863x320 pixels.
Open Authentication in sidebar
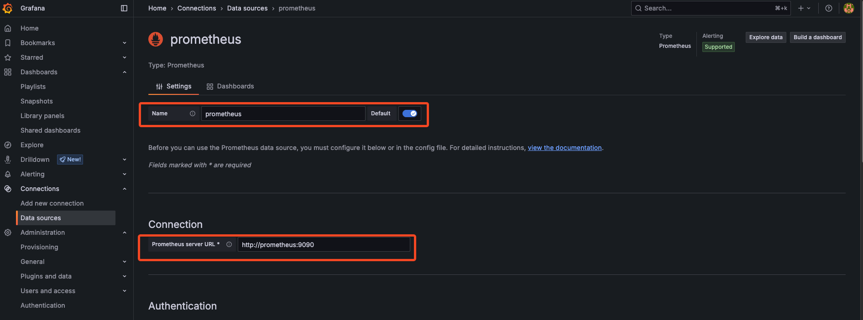pos(43,305)
